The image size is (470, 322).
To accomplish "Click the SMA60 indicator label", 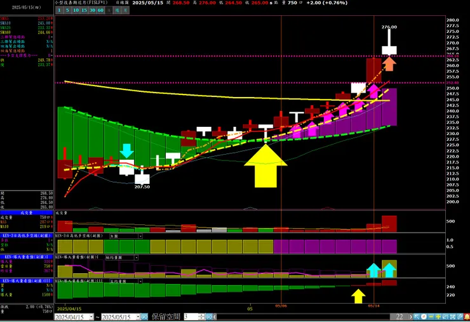I will pyautogui.click(x=5, y=32).
